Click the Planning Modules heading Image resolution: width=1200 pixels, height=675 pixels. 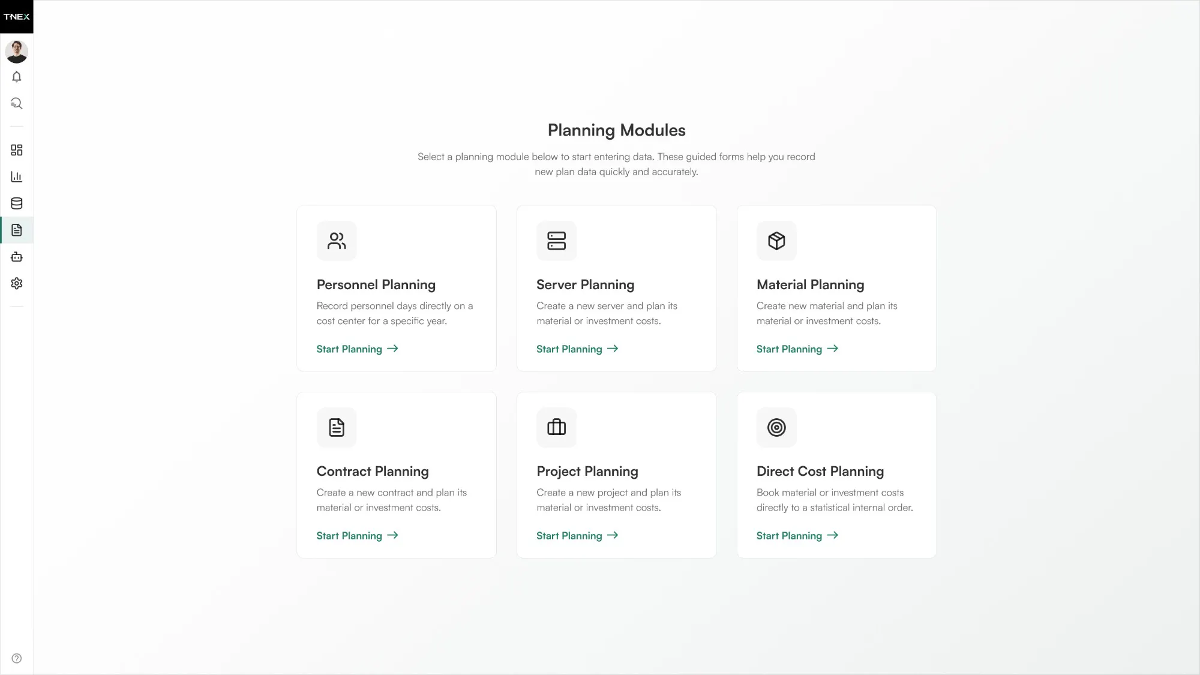616,130
